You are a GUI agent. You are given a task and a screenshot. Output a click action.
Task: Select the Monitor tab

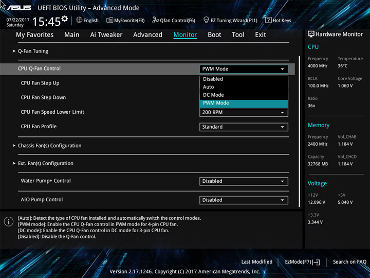185,35
